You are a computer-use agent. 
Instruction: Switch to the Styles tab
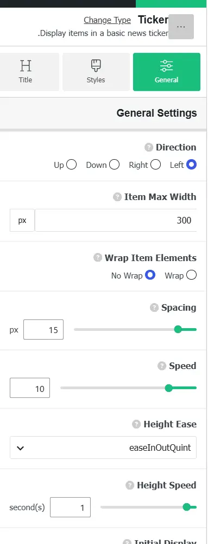click(96, 72)
